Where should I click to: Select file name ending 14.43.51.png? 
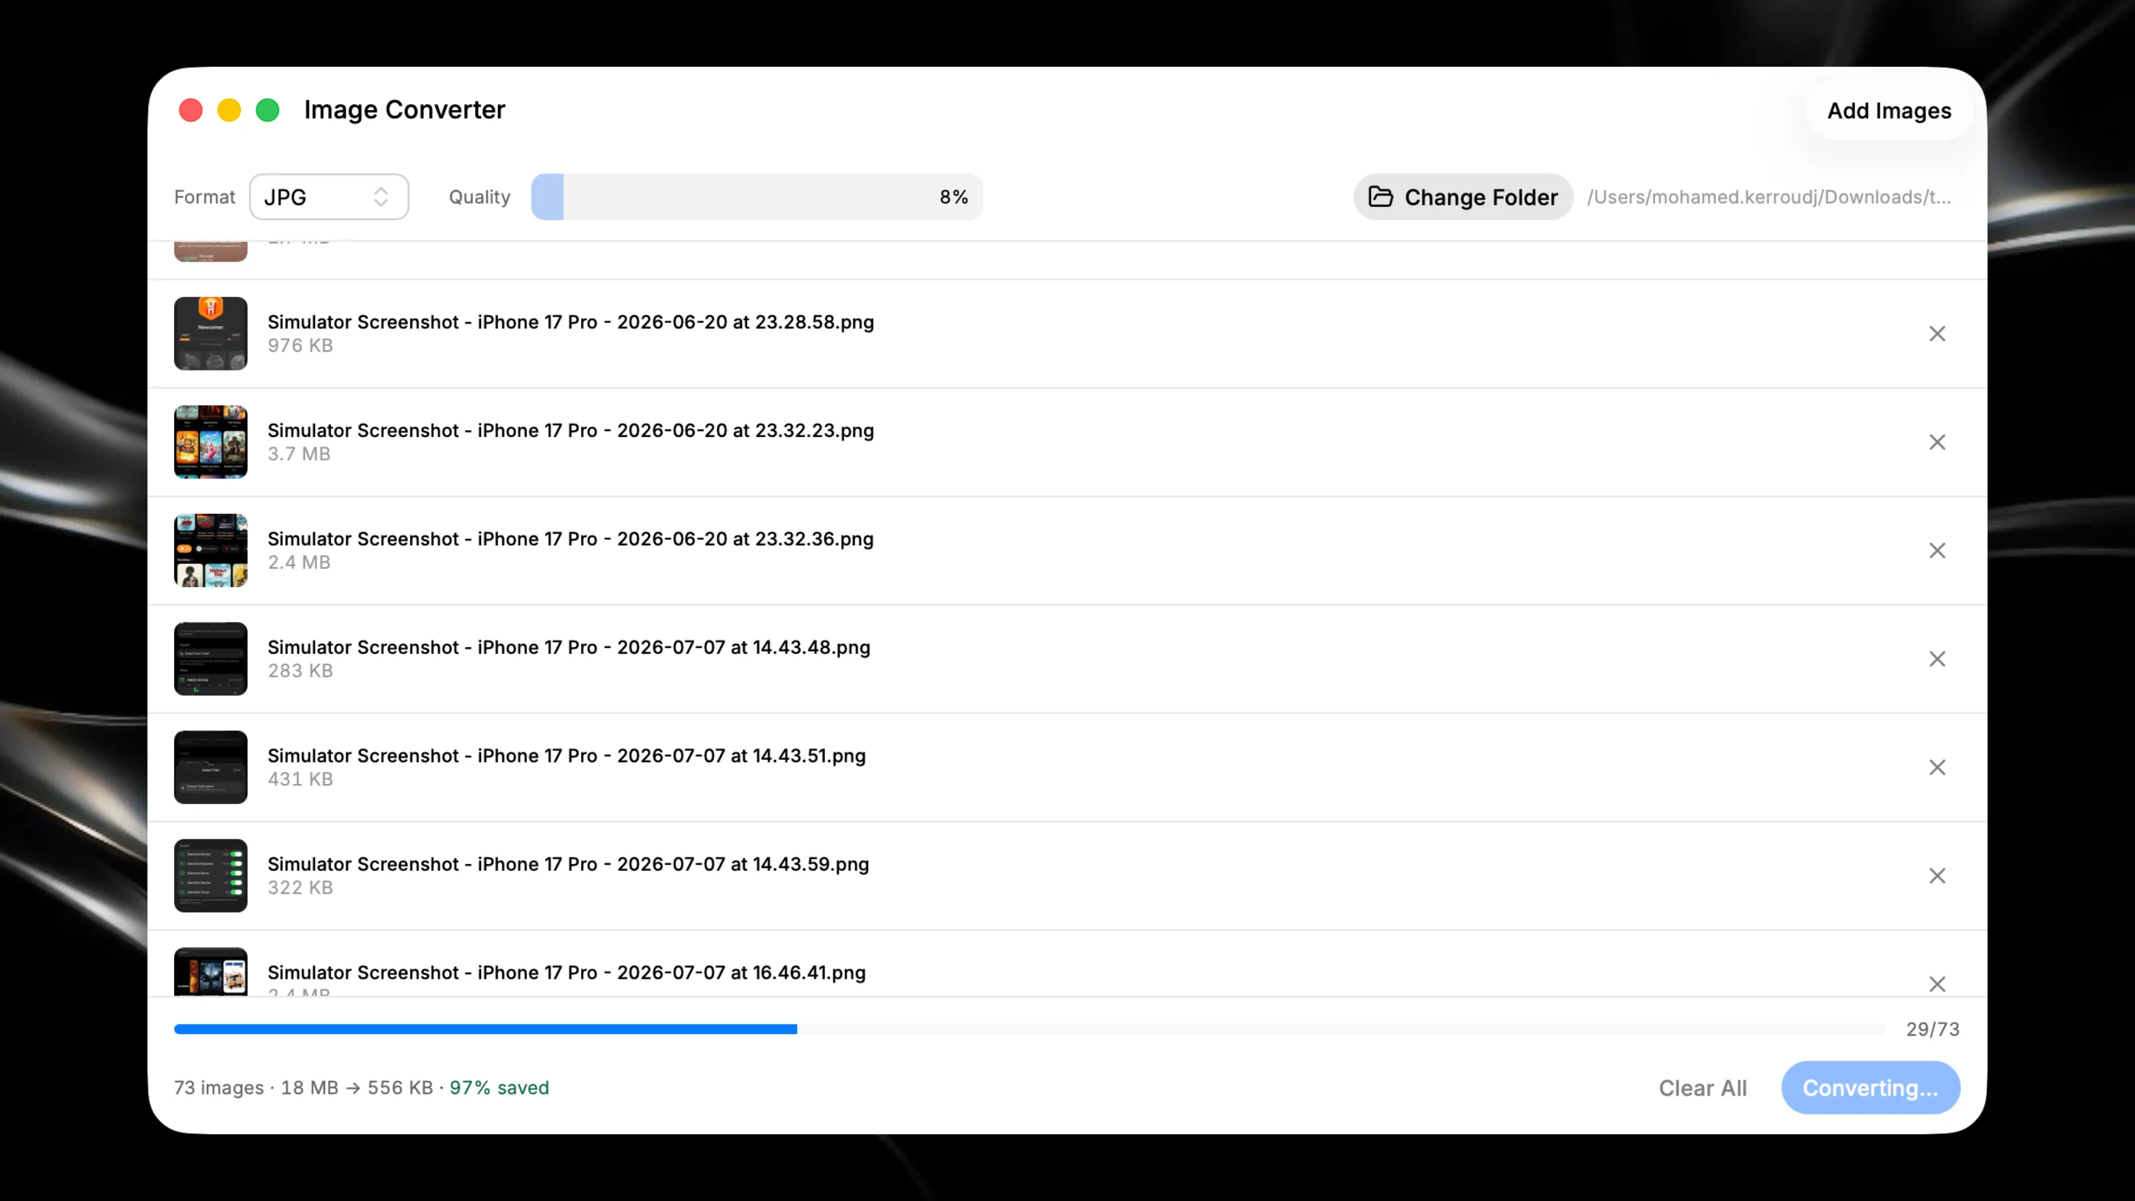point(566,756)
